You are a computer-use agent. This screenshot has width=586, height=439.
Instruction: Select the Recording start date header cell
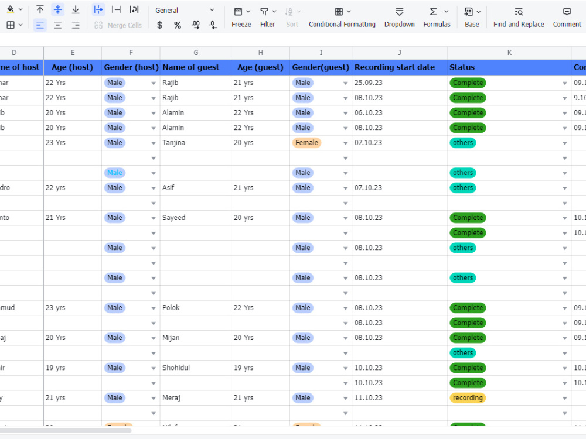click(x=400, y=67)
